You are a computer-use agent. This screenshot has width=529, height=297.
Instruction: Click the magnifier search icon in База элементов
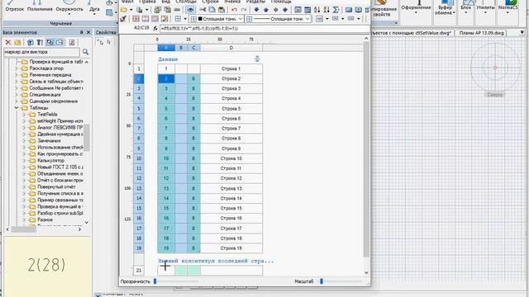pyautogui.click(x=85, y=52)
